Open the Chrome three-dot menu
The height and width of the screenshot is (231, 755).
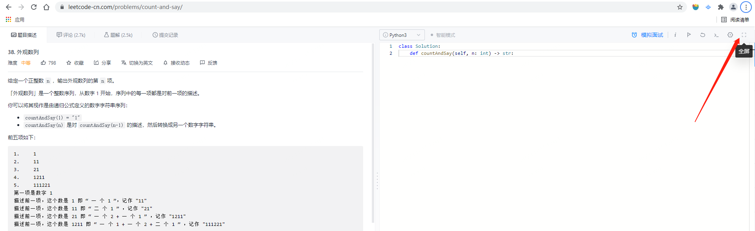[746, 7]
